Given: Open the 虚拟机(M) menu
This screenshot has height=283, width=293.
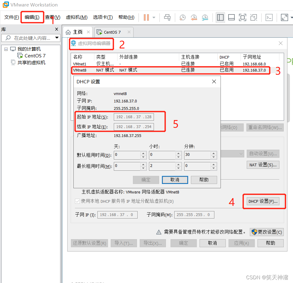Looking at the screenshot, I should [76, 17].
